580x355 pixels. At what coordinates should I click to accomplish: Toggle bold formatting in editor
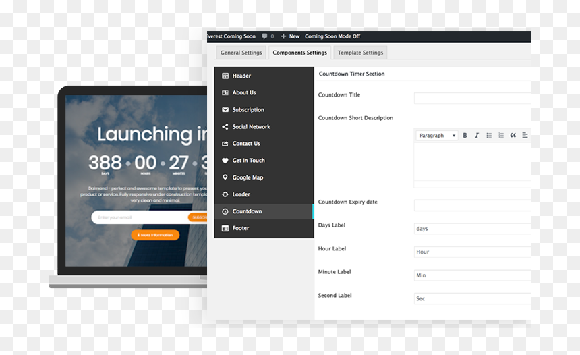coord(465,136)
